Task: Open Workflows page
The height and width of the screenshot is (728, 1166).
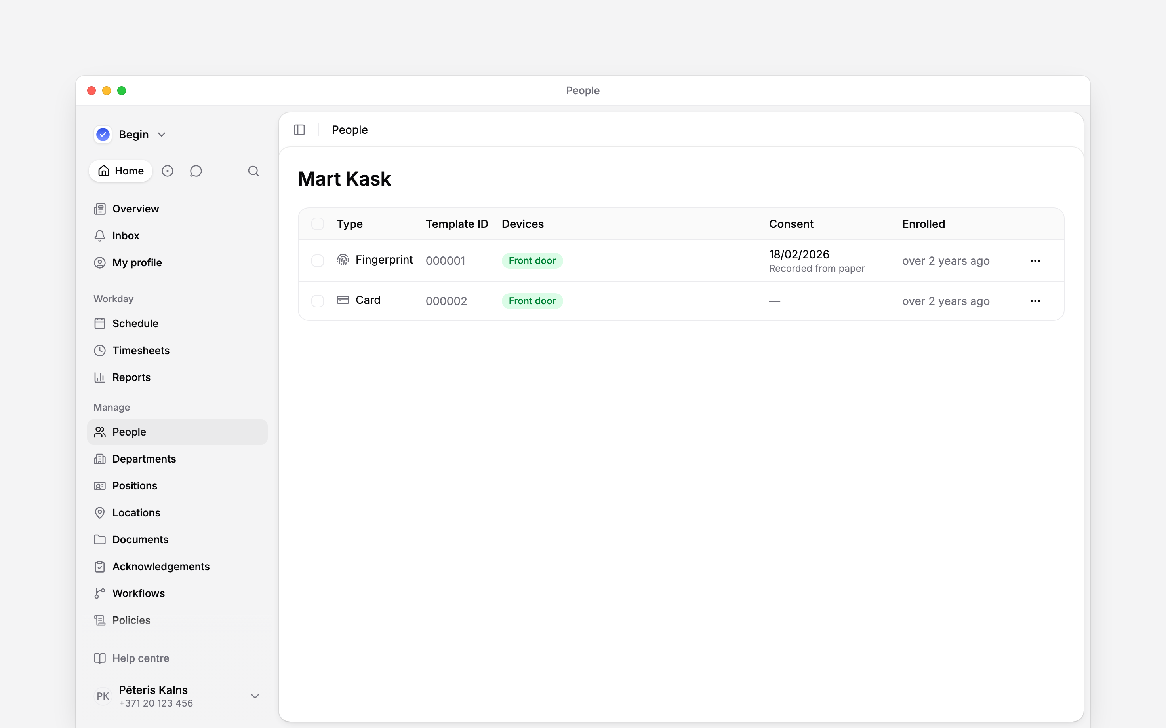Action: 177,593
